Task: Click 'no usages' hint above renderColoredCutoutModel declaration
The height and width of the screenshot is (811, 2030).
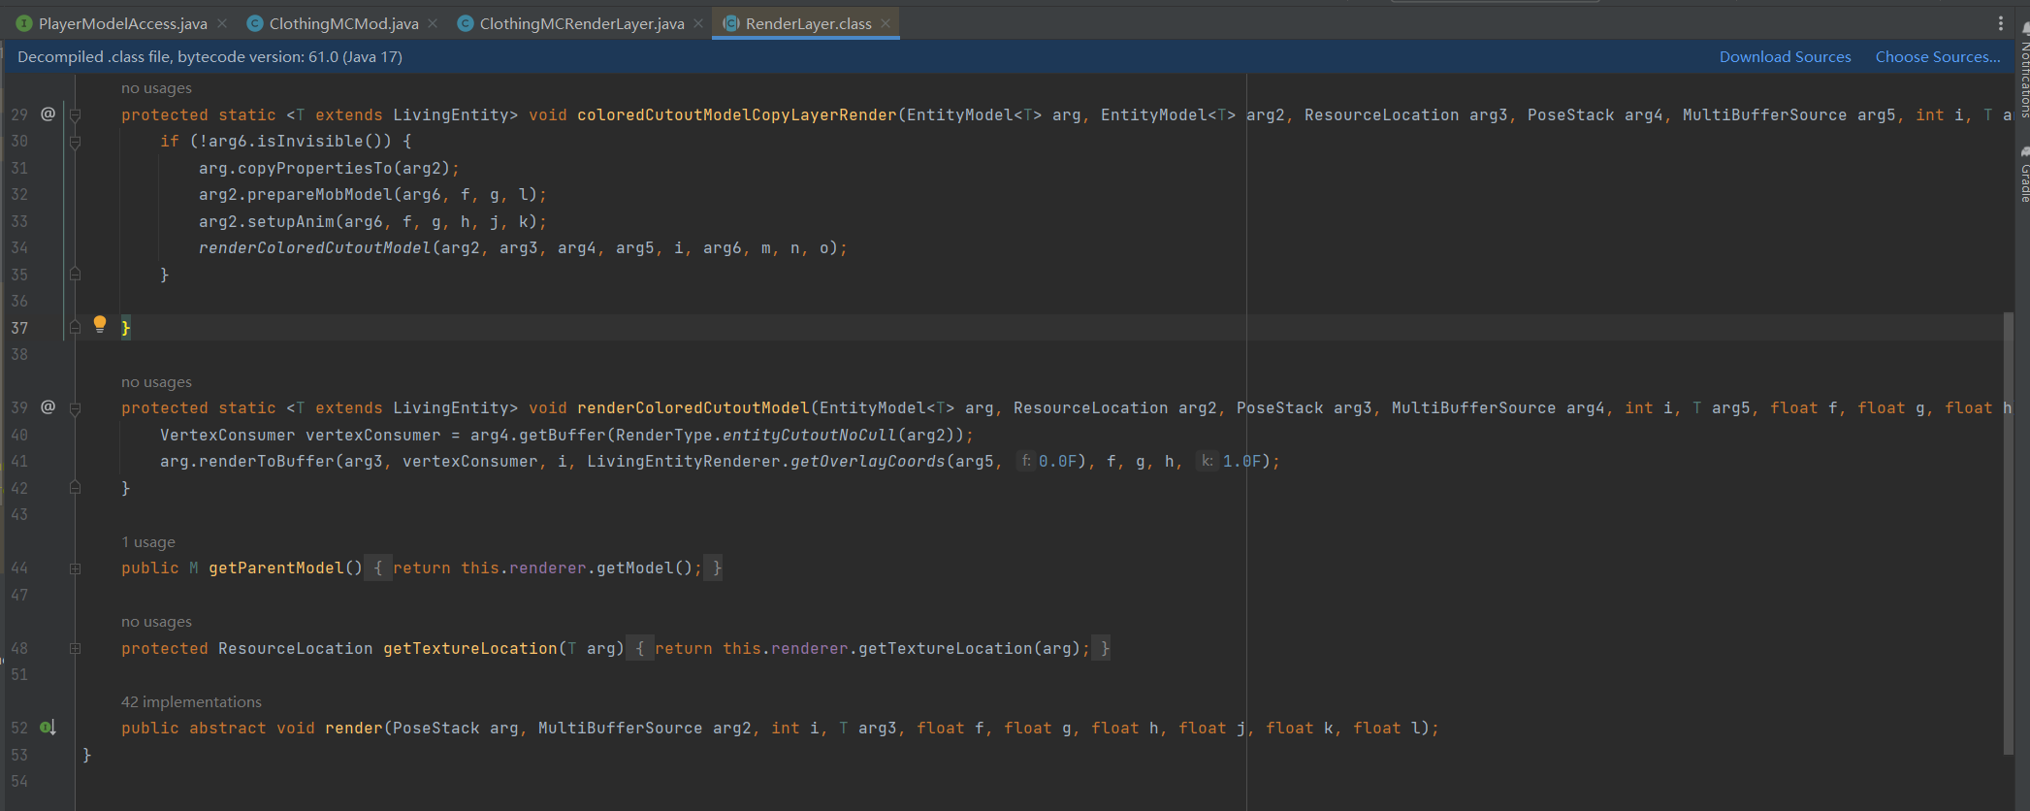Action: click(x=156, y=382)
